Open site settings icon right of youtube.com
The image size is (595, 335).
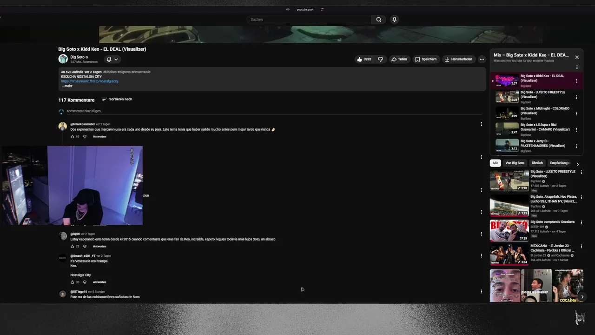click(x=322, y=9)
